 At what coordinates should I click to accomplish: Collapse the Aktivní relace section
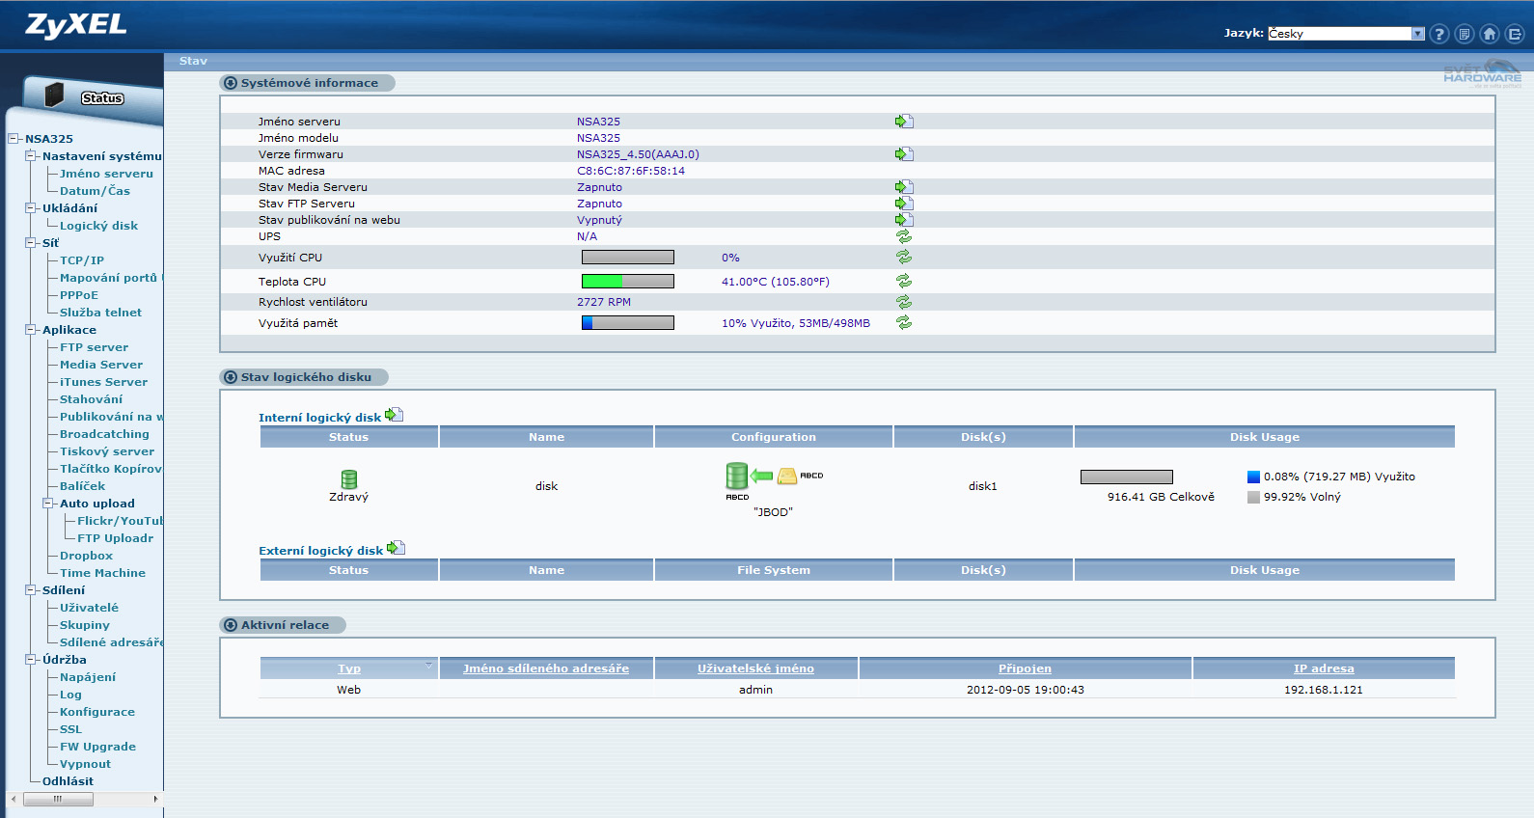pos(231,625)
